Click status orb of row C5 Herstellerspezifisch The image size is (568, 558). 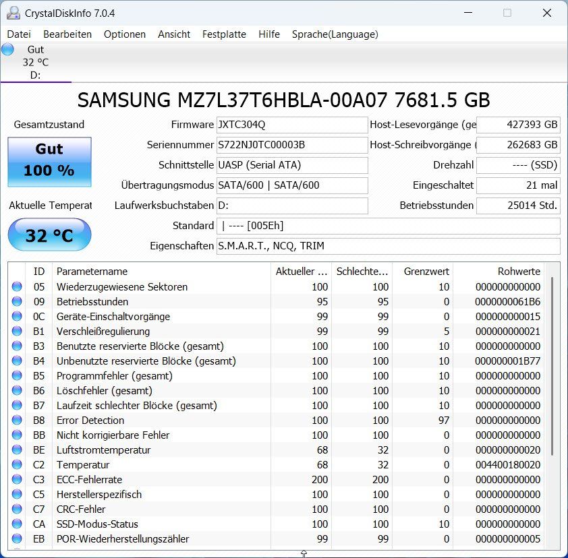(17, 494)
